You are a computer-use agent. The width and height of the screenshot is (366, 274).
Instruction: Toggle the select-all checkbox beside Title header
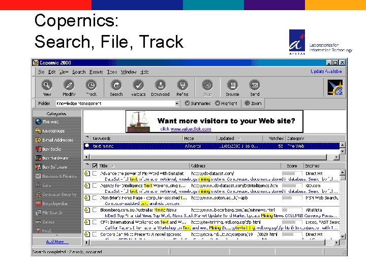pyautogui.click(x=95, y=165)
